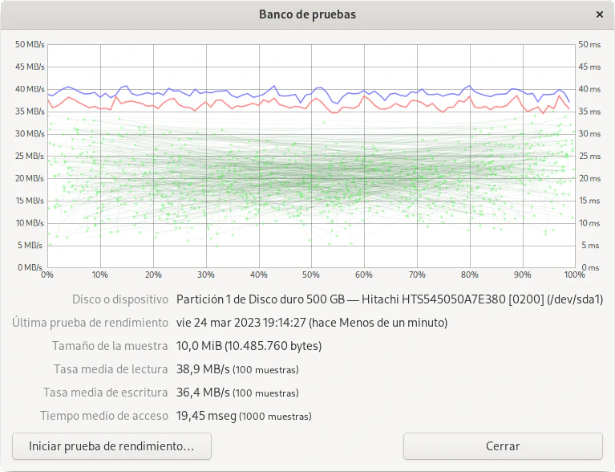
Task: Click the 50 MB/s axis label
Action: (30, 44)
